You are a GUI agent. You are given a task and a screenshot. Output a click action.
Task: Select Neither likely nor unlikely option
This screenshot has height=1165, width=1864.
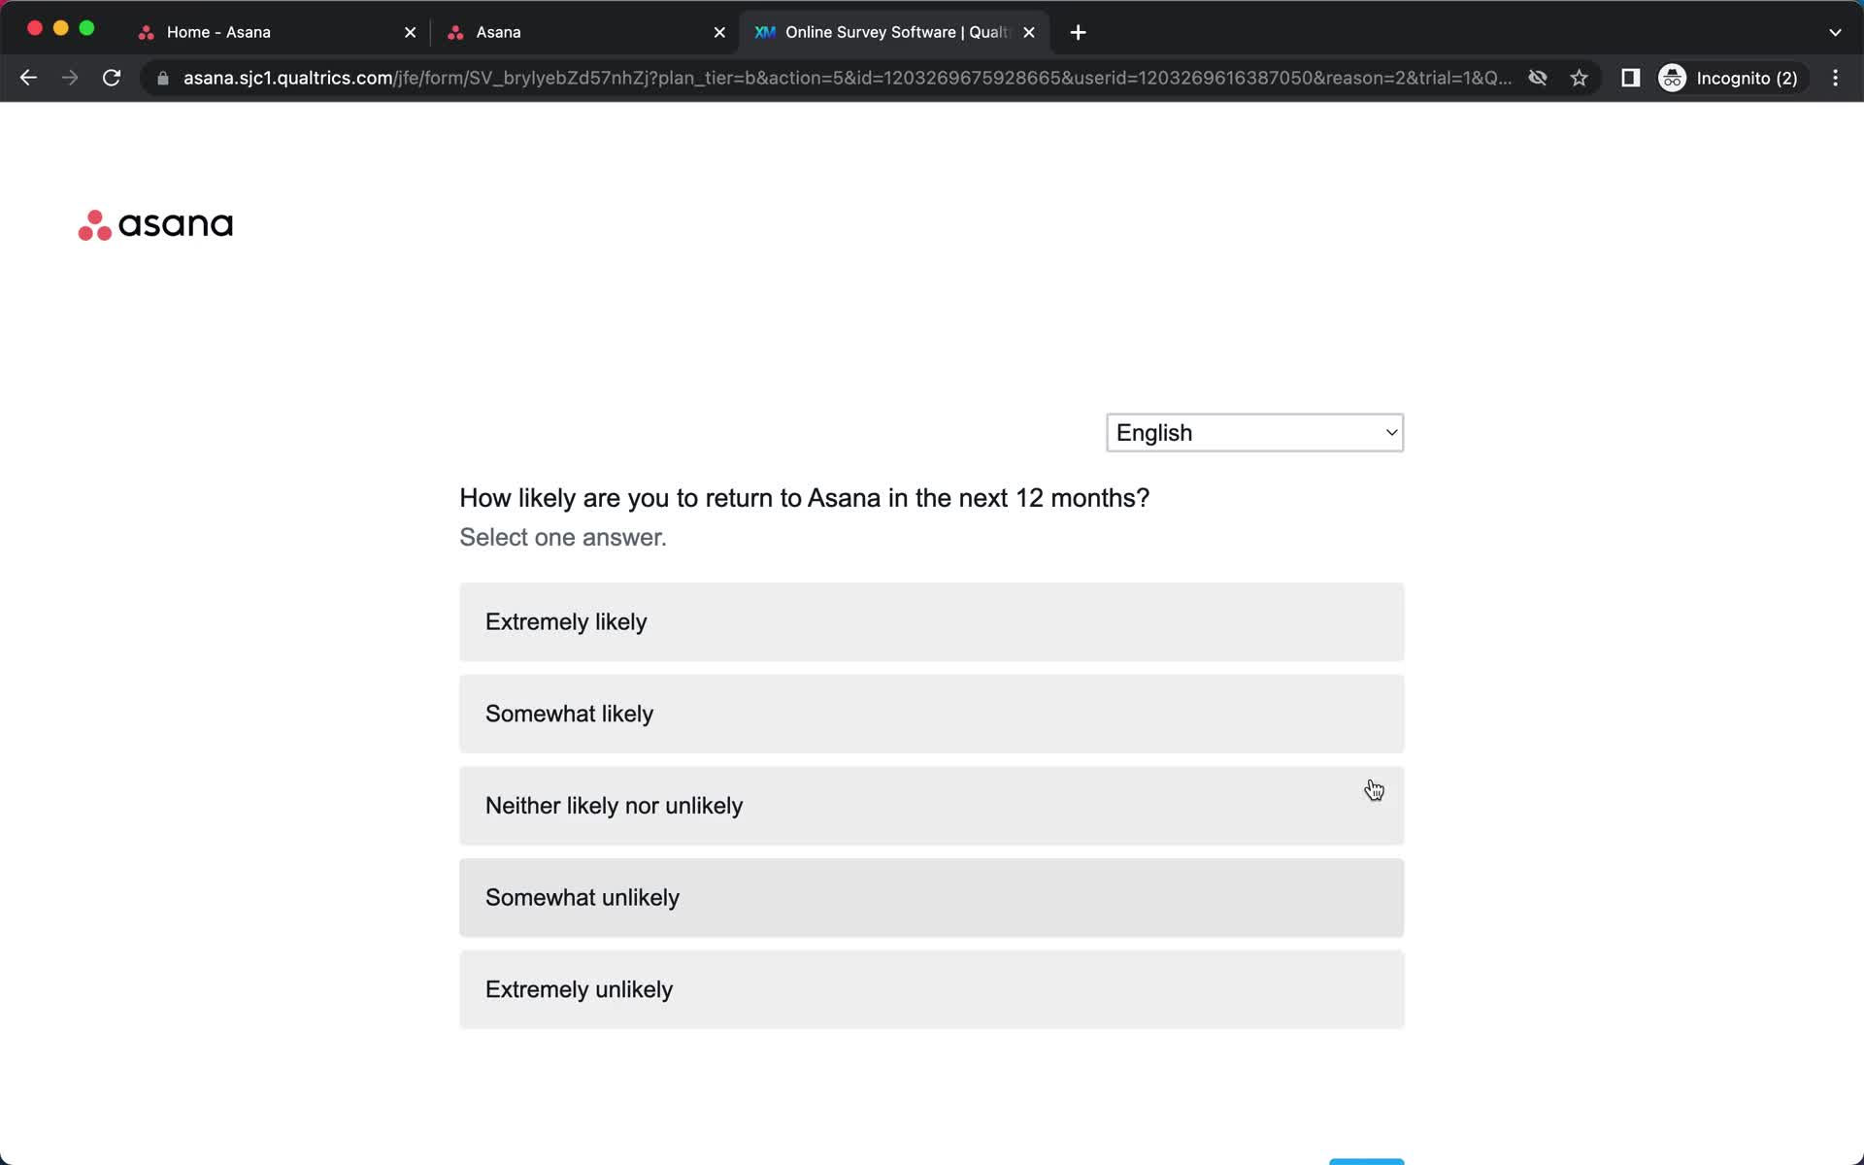click(x=931, y=805)
